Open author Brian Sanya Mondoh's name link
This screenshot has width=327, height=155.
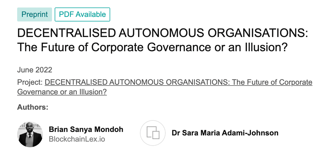(x=86, y=130)
